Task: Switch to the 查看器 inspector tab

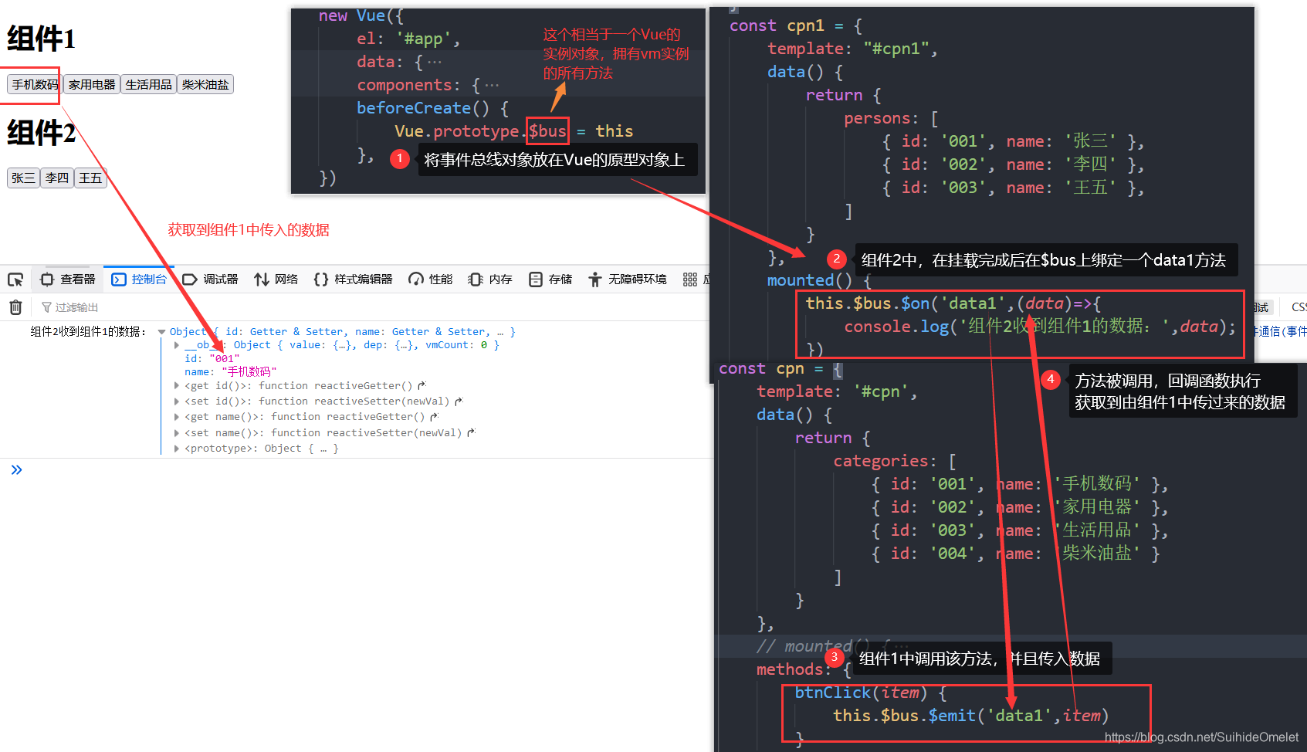Action: (x=69, y=279)
